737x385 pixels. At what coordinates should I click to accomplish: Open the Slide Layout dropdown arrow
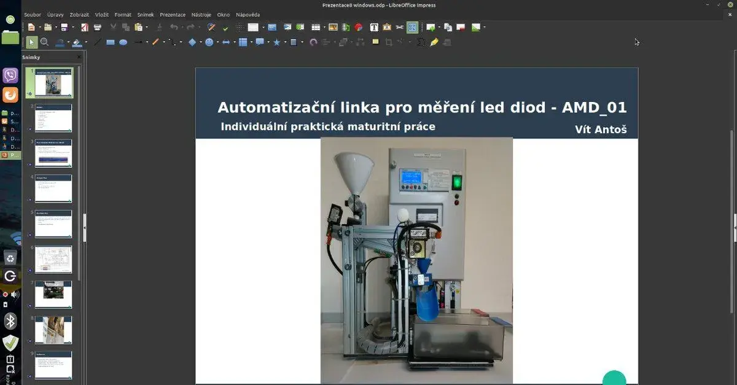click(484, 27)
